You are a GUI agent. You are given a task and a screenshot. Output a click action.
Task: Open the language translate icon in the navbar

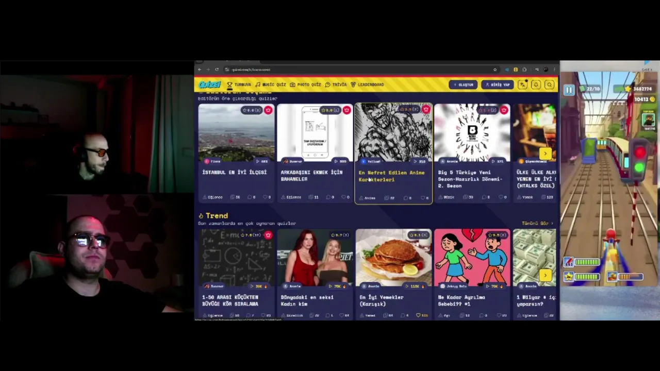click(x=523, y=85)
